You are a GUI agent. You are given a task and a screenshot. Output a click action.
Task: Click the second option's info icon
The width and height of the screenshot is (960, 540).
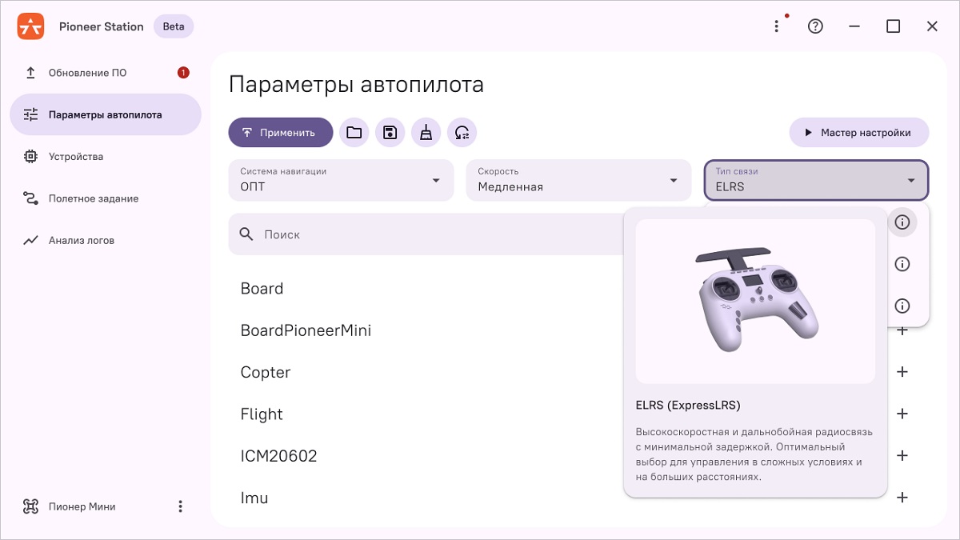(902, 264)
